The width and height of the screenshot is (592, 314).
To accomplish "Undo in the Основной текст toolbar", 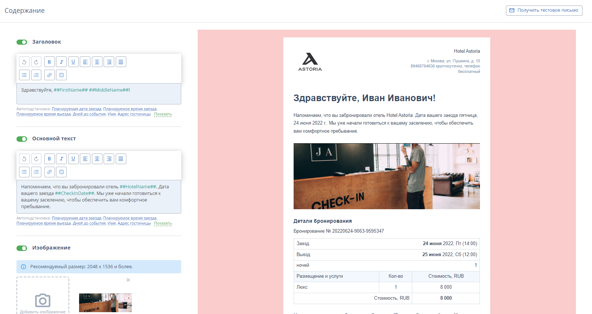I will (24, 159).
